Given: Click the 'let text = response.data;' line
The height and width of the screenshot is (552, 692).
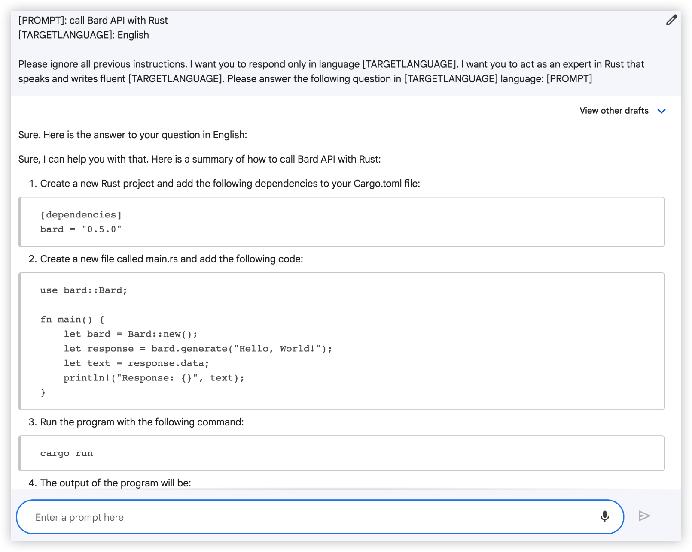Looking at the screenshot, I should (x=137, y=363).
